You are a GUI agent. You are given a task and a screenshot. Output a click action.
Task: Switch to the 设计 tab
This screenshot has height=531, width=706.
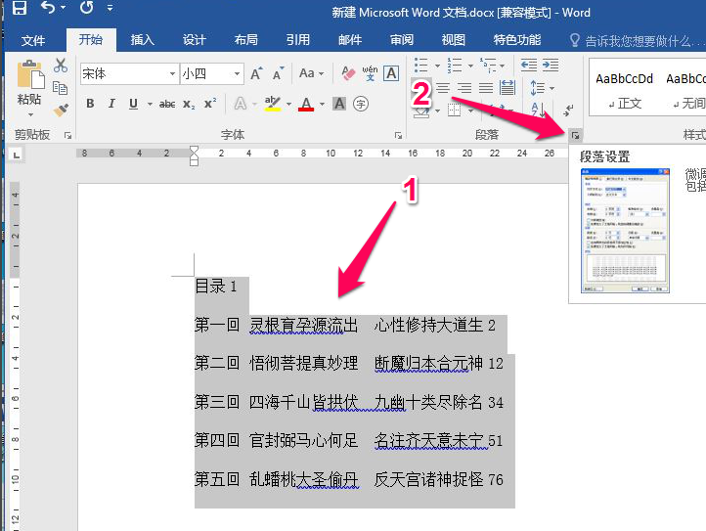[194, 40]
